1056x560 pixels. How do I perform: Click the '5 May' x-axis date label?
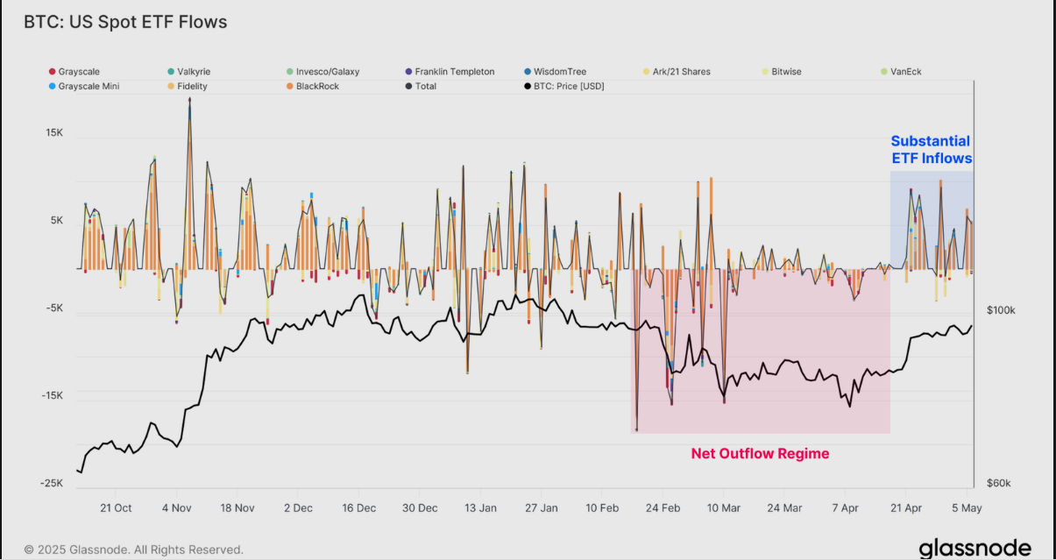966,508
